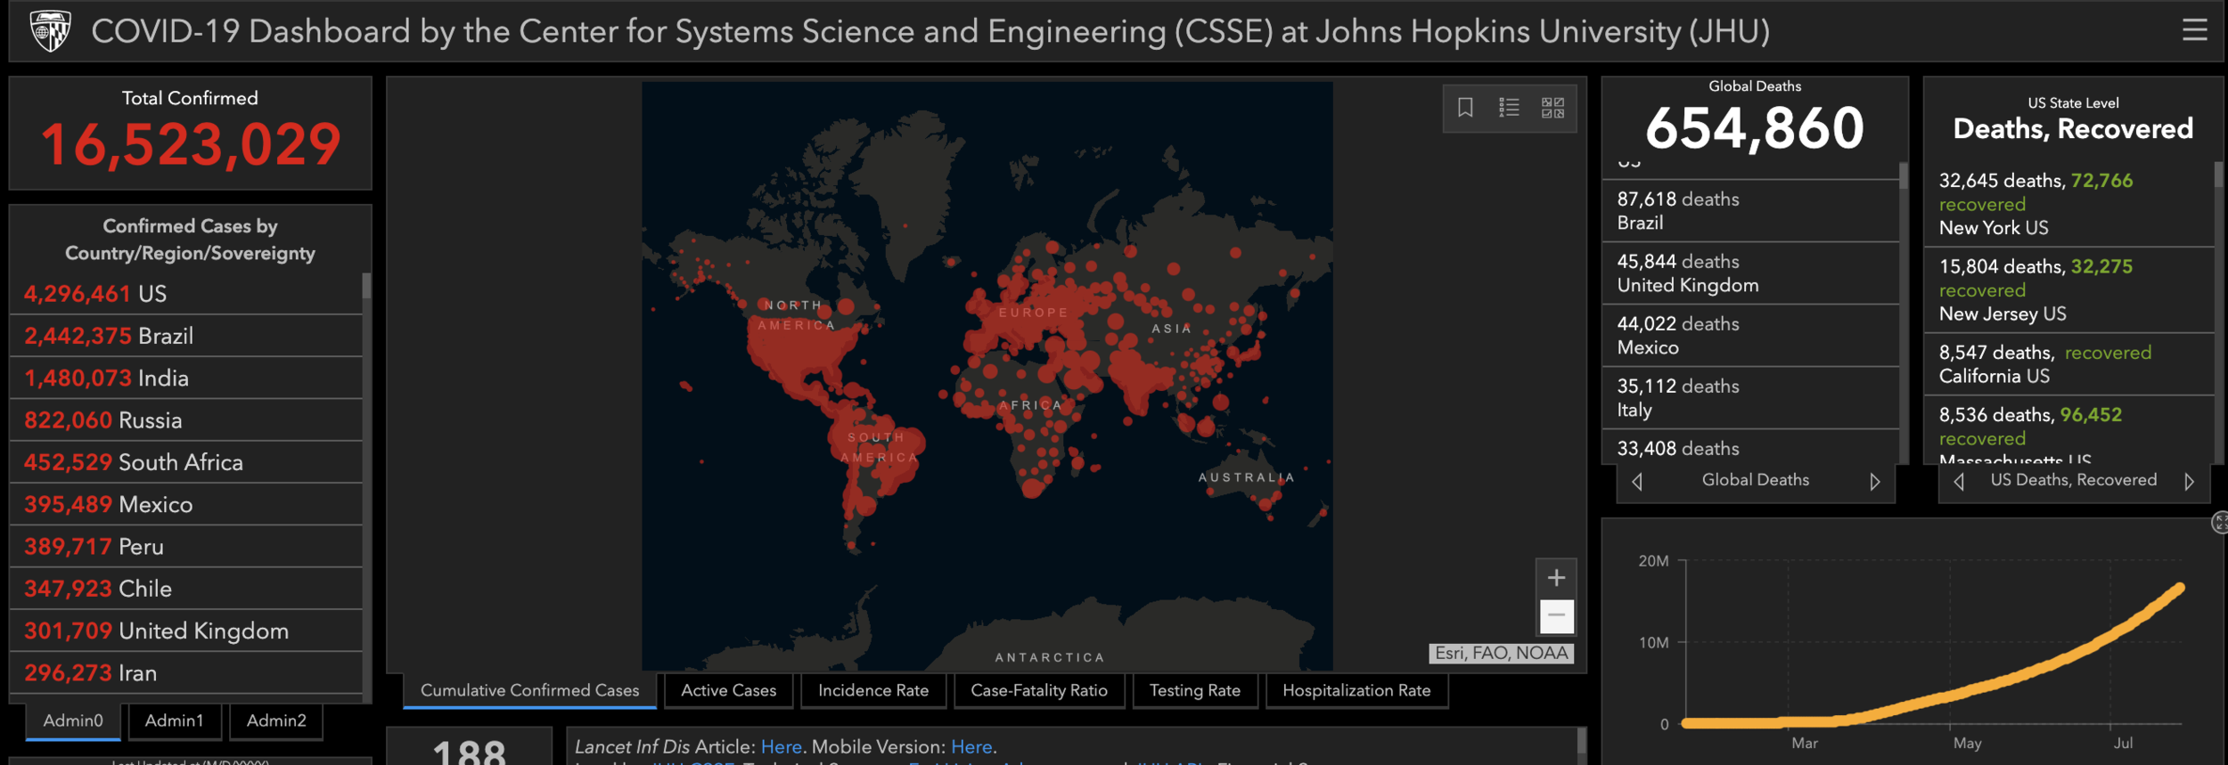The width and height of the screenshot is (2228, 765).
Task: Switch to Active Cases tab
Action: 728,690
